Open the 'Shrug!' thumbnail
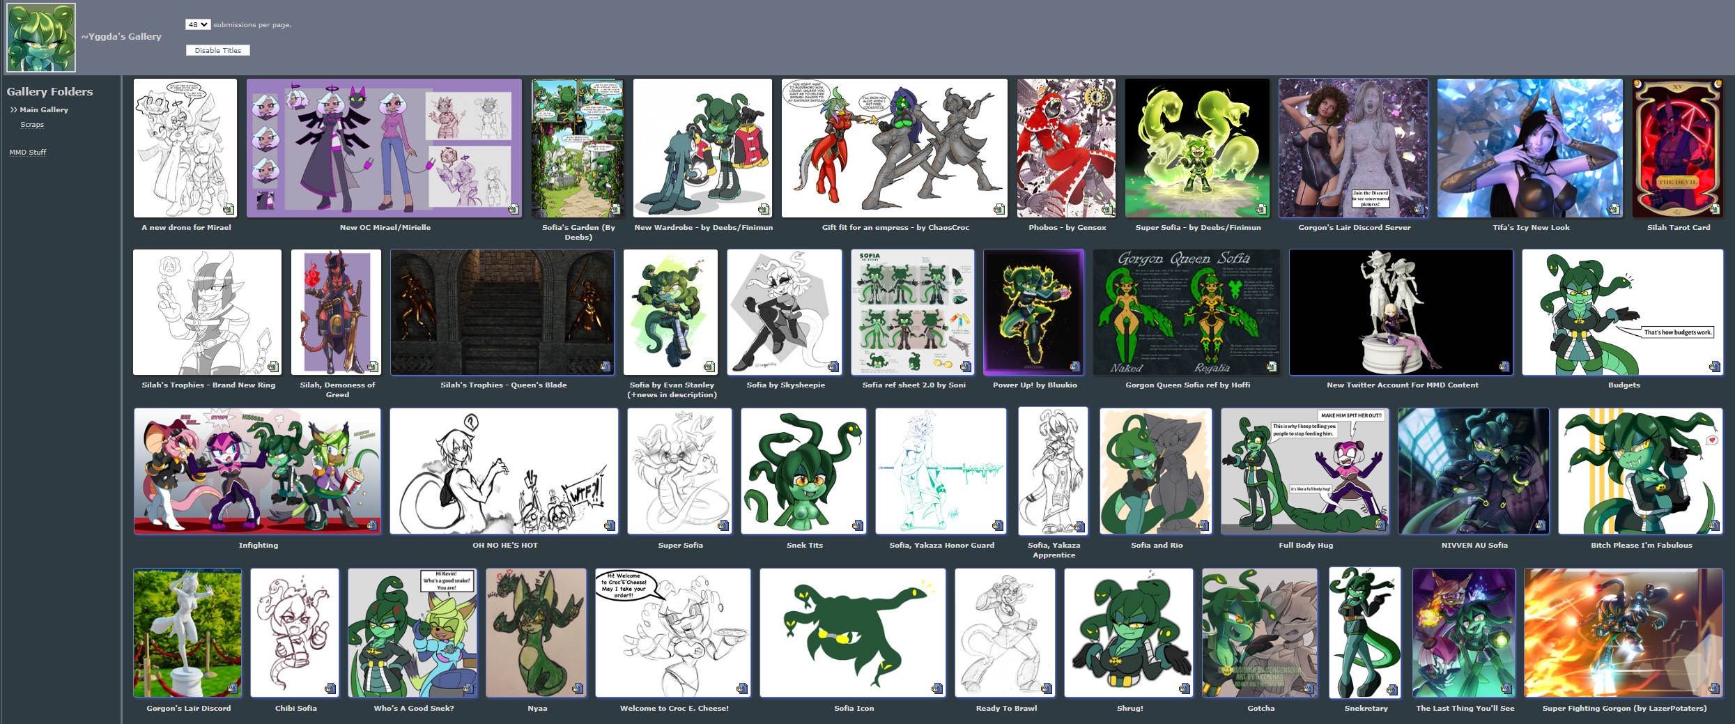This screenshot has width=1735, height=724. [1129, 633]
